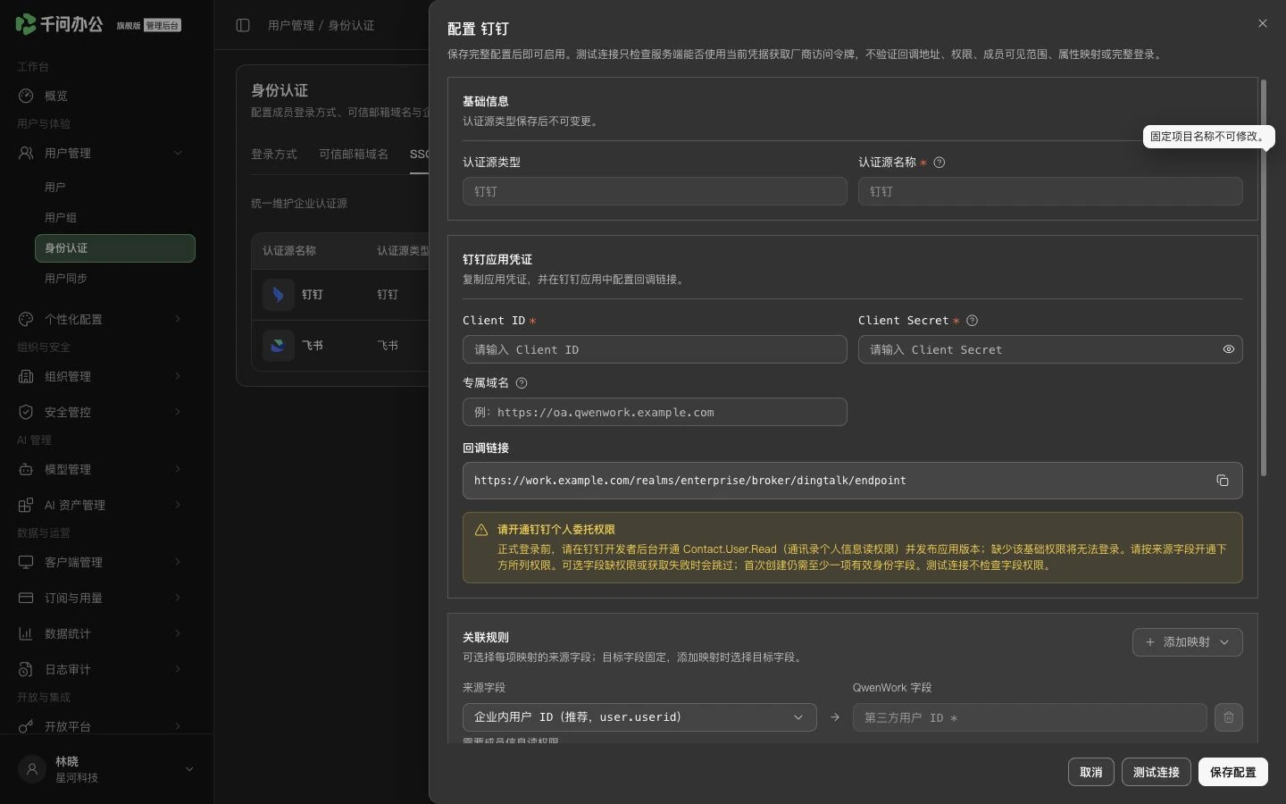
Task: Click help icon next to 认证源名称
Action: (x=939, y=163)
